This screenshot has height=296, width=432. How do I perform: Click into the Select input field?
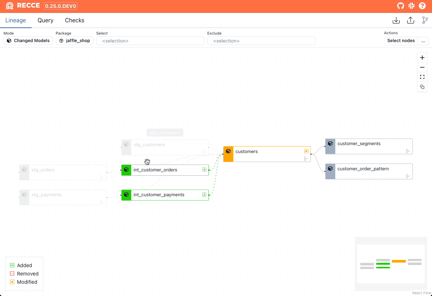point(150,41)
